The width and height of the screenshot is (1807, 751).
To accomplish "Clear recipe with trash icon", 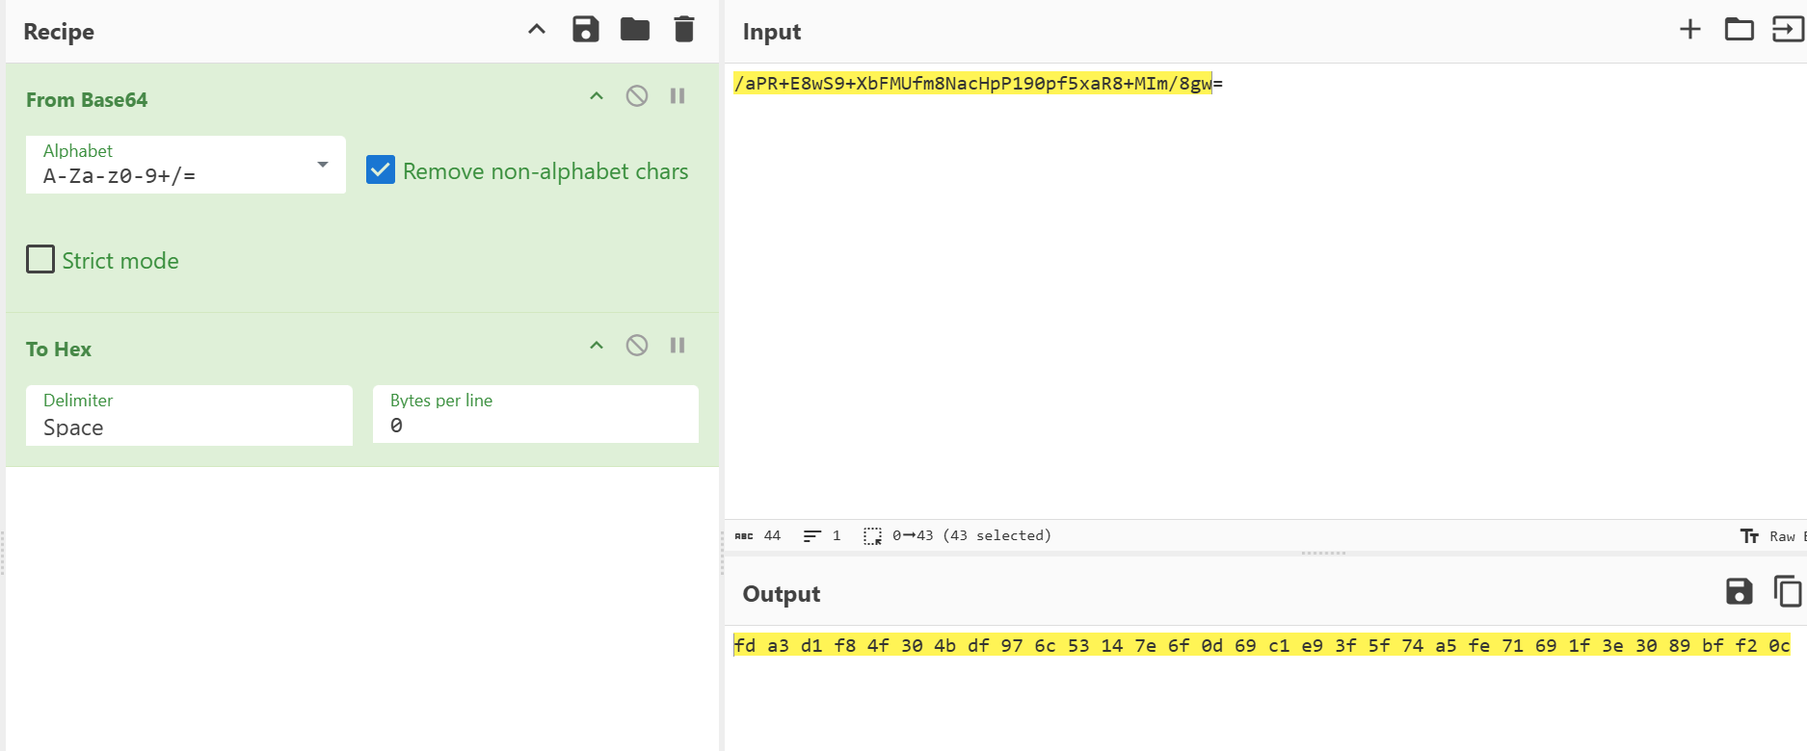I will (684, 30).
